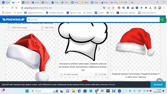167x94 pixels.
Task: Open the Santa hat image in the right column
Action: pyautogui.click(x=135, y=47)
